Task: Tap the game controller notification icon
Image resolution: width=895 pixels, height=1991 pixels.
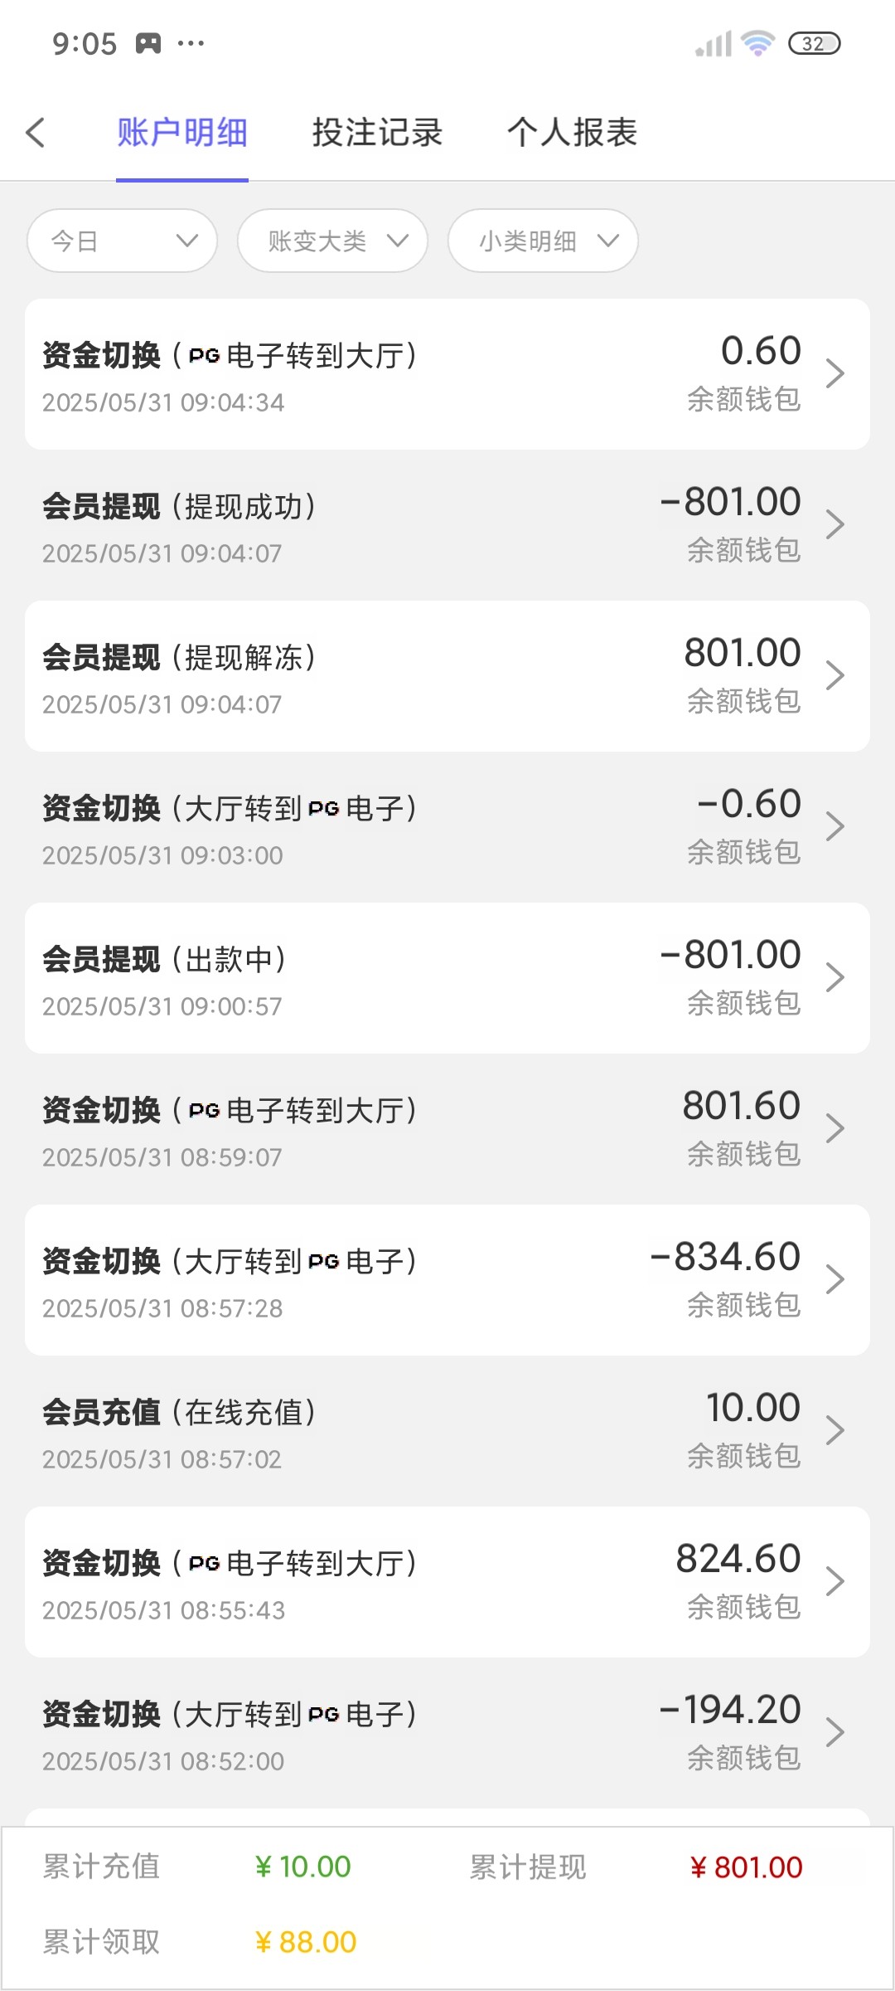Action: pyautogui.click(x=148, y=43)
